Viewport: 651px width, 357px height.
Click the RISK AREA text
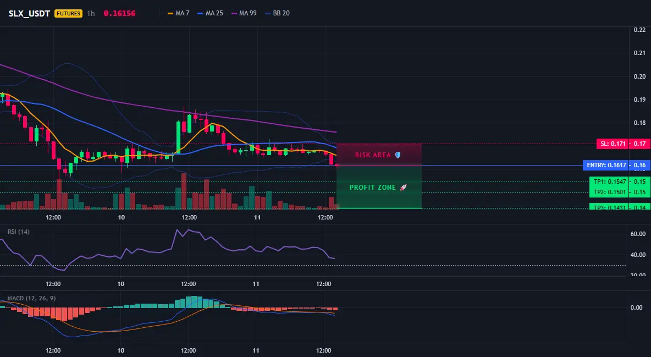[373, 155]
